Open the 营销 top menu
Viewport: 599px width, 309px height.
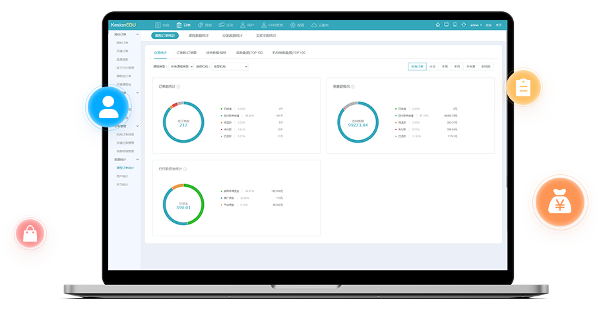click(205, 25)
